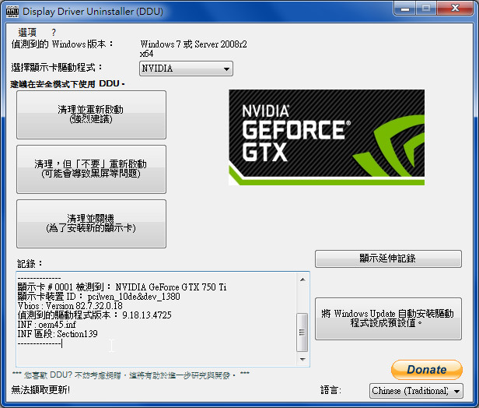Click the log scrollbar down arrow
479x408 pixels.
[302, 359]
